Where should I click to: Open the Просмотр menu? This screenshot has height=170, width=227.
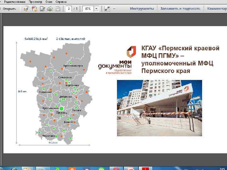tap(35, 2)
